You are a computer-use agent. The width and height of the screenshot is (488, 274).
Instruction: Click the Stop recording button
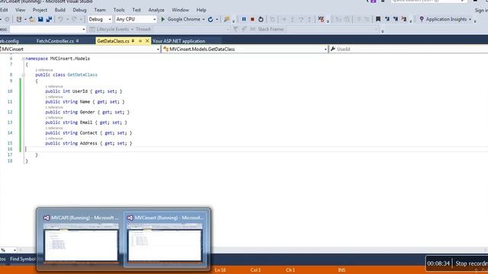tap(471, 263)
